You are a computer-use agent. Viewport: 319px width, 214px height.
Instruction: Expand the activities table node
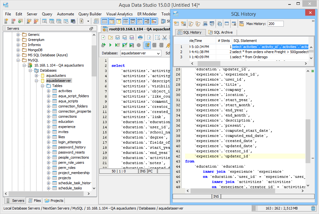tap(49, 91)
